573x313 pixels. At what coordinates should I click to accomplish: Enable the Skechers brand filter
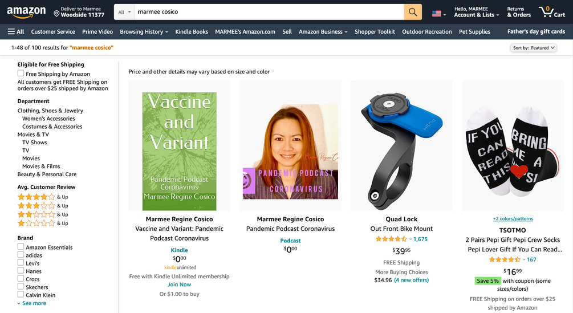pos(21,287)
